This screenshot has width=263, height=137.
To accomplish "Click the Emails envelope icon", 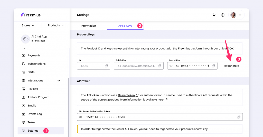I will pyautogui.click(x=24, y=106).
